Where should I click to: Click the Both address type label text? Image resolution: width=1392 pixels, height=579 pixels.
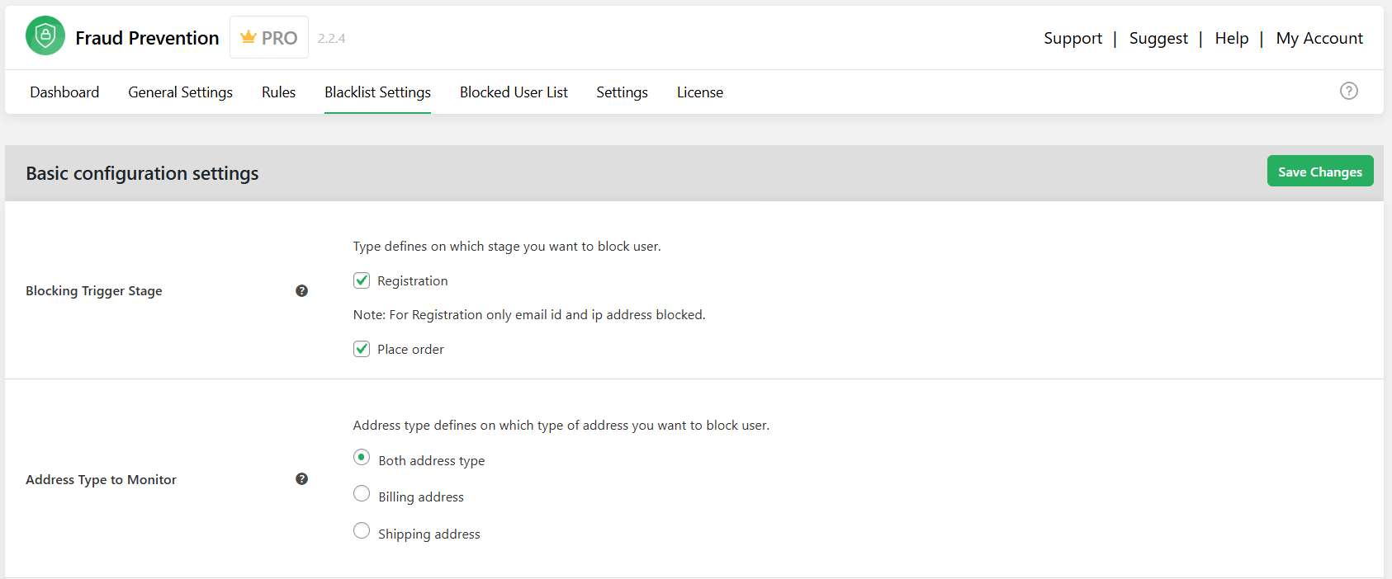click(x=432, y=460)
